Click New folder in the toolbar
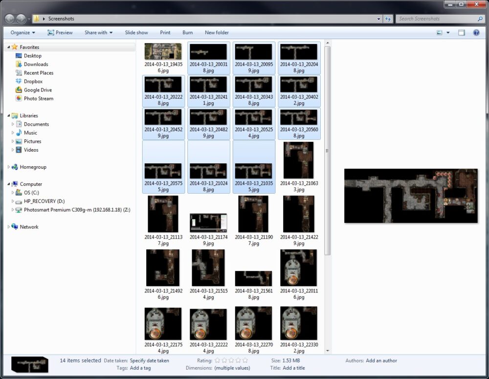 click(217, 33)
